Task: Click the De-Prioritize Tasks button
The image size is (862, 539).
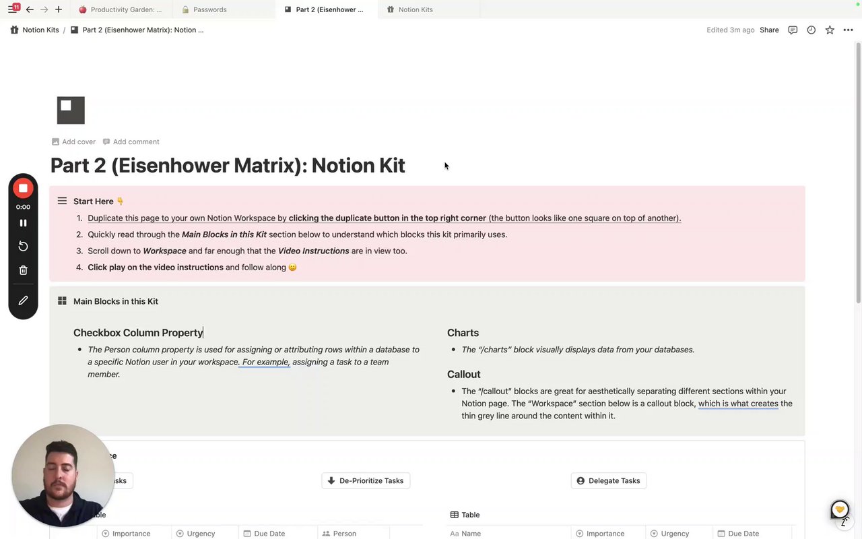Action: pos(366,480)
